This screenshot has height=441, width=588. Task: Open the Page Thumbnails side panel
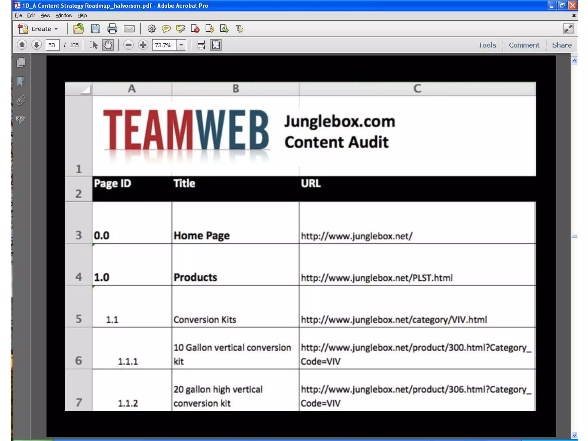click(21, 62)
